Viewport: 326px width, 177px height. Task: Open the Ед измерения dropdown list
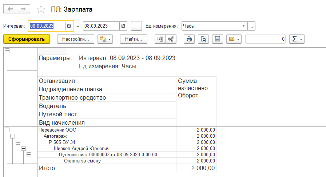[x=243, y=26]
